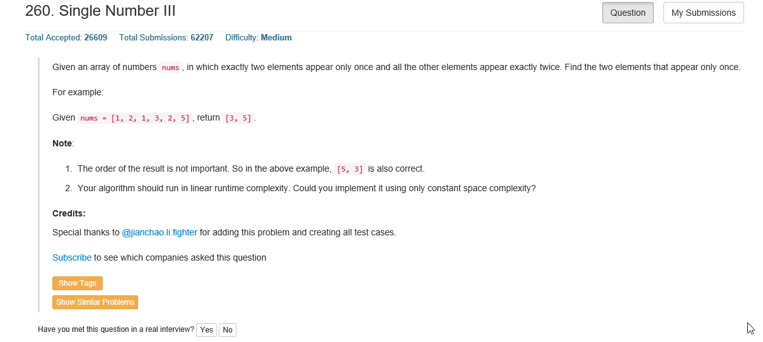
Task: Open the Question tab
Action: (627, 13)
